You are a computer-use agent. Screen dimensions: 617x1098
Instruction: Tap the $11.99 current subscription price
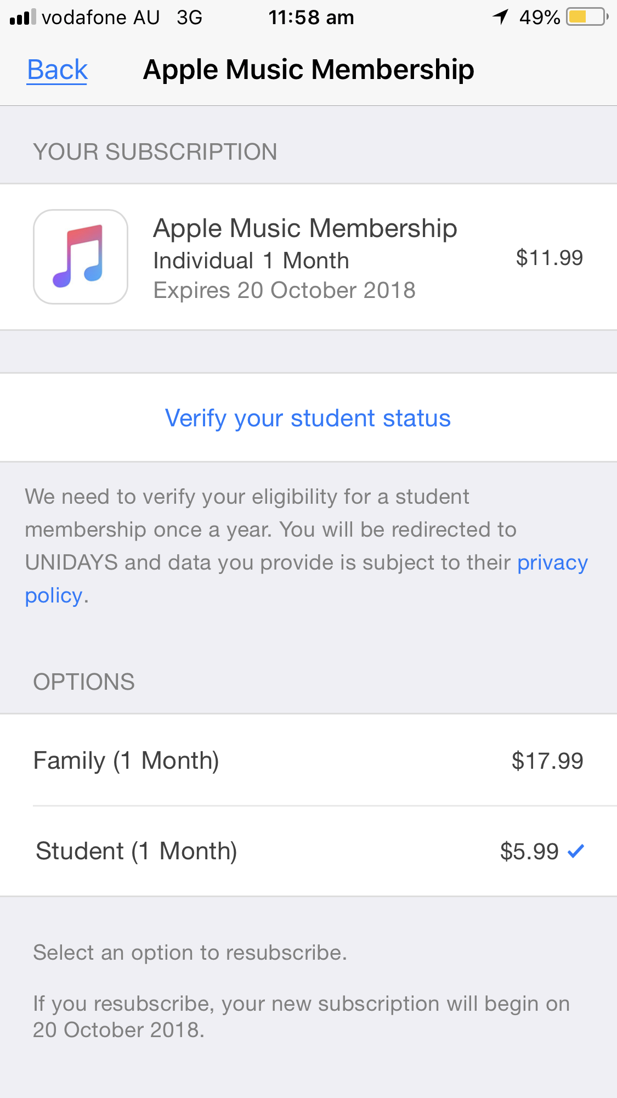[x=549, y=258]
